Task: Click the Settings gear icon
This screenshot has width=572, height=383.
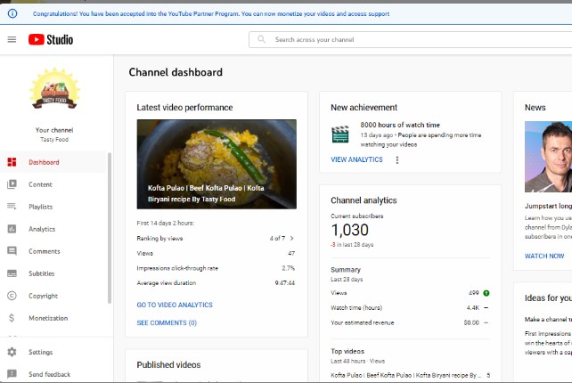Action: point(12,352)
